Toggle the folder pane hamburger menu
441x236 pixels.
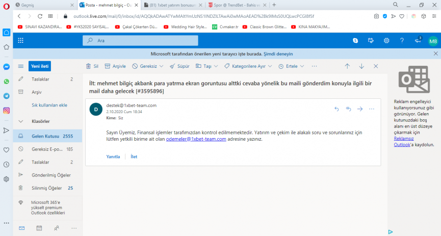click(21, 66)
